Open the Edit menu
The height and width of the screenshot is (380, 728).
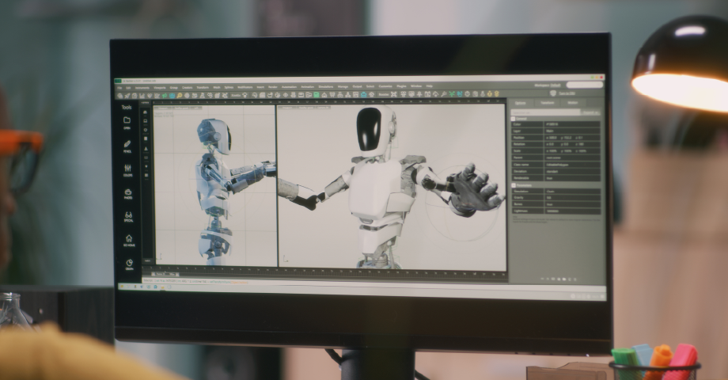127,88
